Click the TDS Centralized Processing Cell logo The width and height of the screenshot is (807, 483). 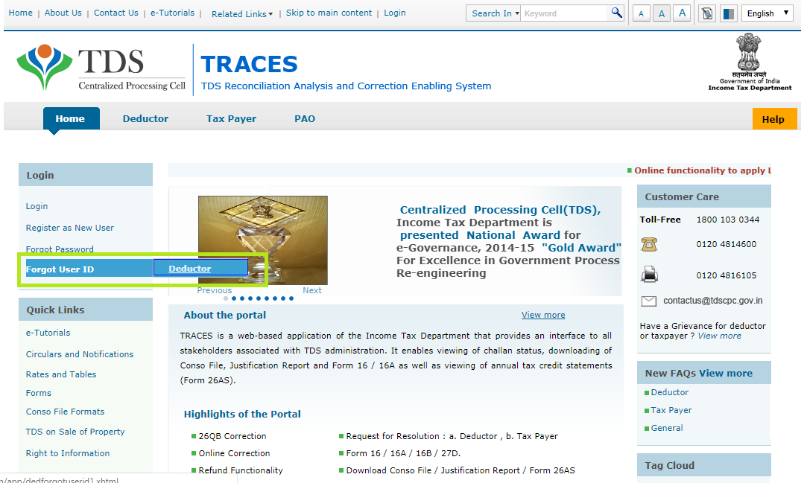click(x=101, y=68)
